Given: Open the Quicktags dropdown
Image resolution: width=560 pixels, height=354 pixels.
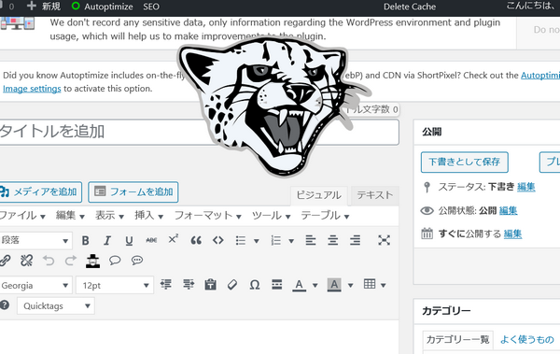Looking at the screenshot, I should (56, 306).
